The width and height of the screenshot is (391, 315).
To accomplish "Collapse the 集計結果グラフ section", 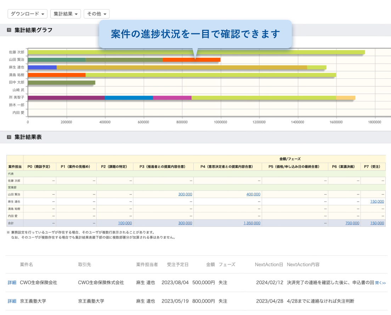I will [x=9, y=30].
